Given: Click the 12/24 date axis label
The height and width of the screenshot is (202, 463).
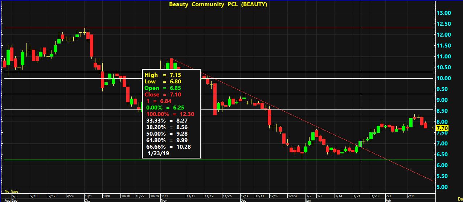Looking at the screenshot, I should [x=292, y=196].
